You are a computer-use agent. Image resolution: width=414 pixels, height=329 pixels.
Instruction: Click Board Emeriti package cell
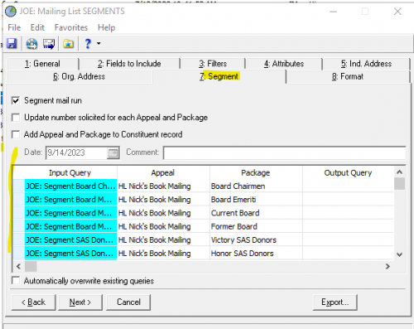pos(256,200)
